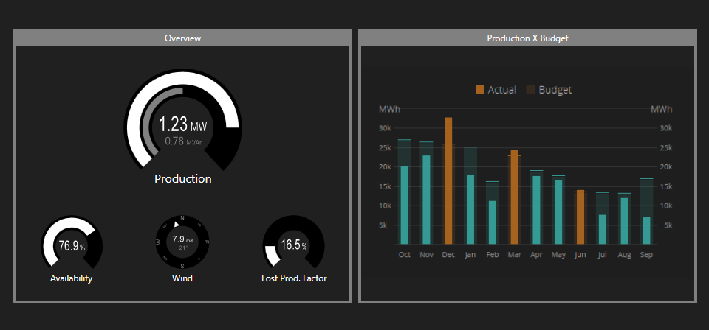Select the Production X Budget panel header

tap(527, 38)
